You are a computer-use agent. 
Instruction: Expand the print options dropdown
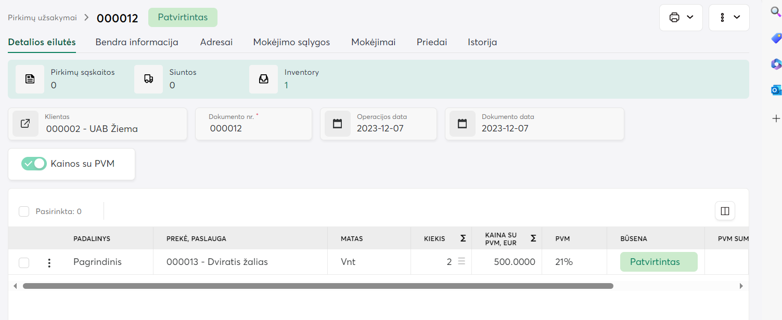click(x=681, y=18)
